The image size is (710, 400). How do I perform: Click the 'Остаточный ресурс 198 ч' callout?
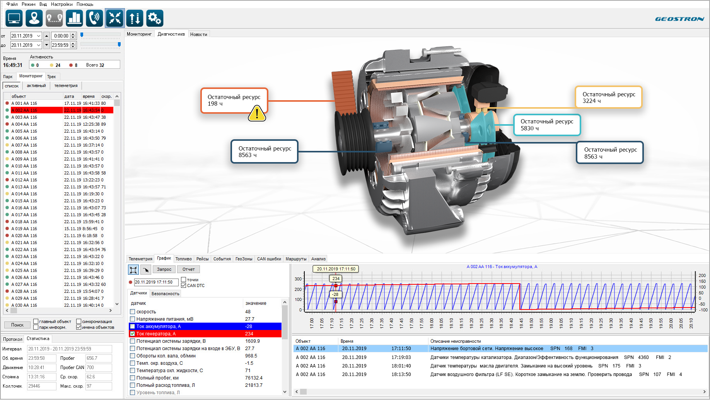pos(234,101)
